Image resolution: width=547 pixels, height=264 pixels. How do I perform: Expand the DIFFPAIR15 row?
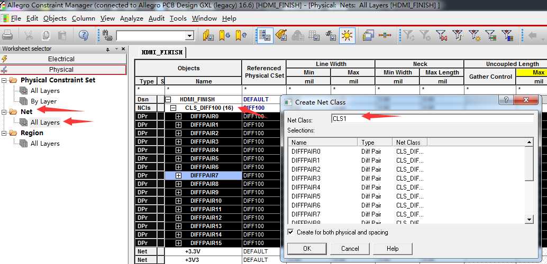(179, 243)
